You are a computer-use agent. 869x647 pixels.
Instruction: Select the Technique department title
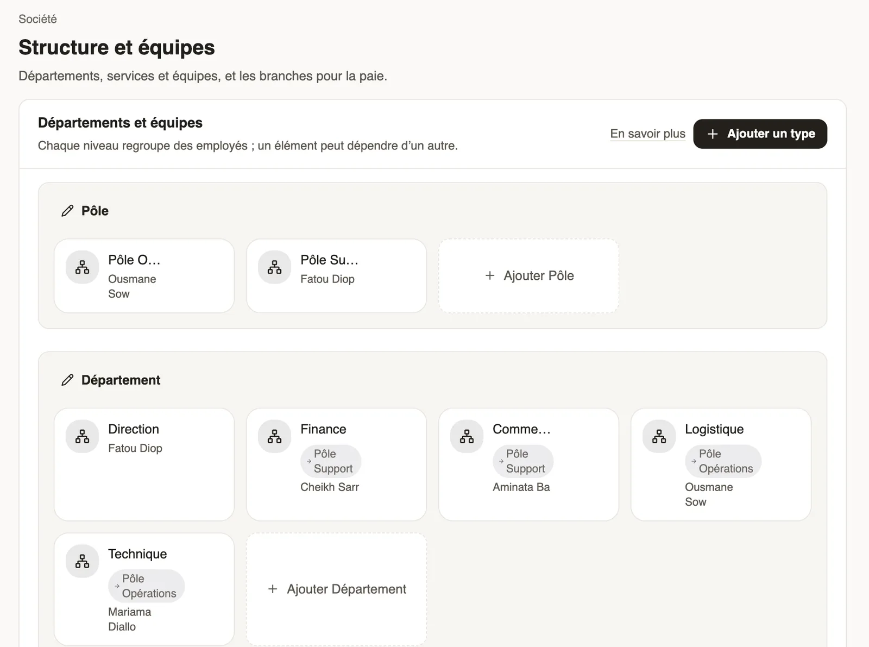(137, 554)
